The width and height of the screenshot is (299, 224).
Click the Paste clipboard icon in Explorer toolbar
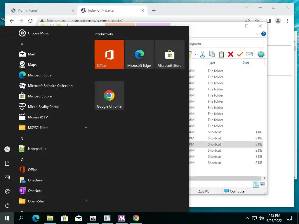point(221,55)
